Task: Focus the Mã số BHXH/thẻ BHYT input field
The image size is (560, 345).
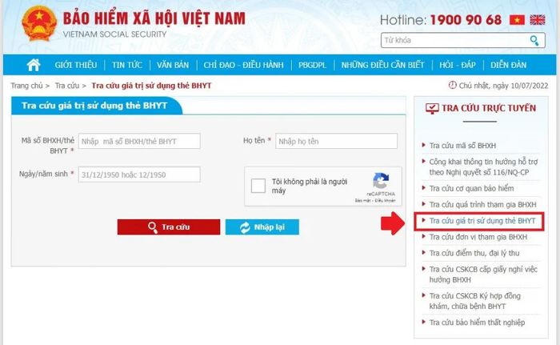Action: pos(139,141)
